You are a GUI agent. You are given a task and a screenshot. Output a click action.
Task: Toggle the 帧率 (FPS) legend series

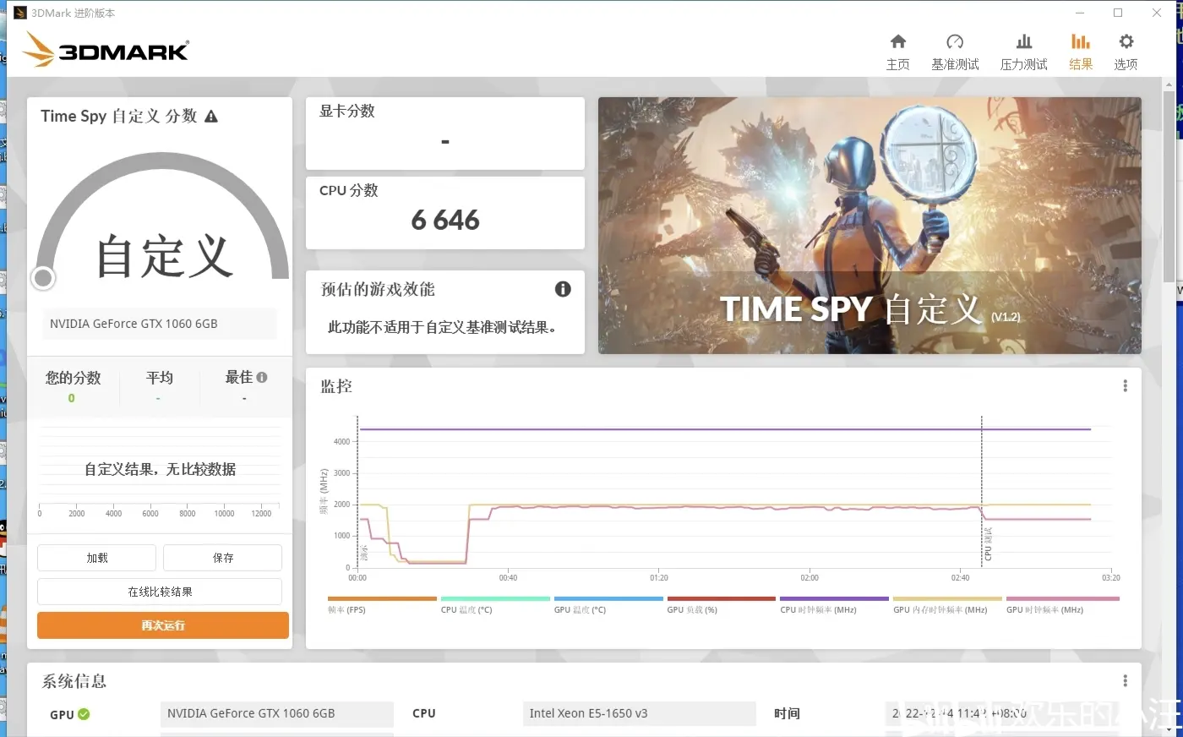381,605
